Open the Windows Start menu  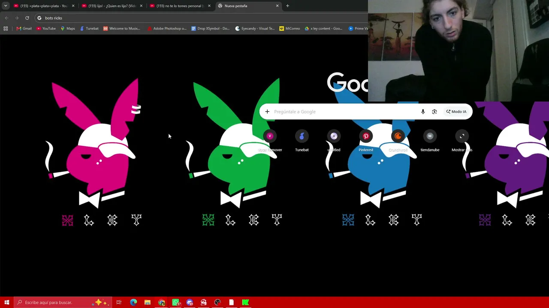click(7, 302)
